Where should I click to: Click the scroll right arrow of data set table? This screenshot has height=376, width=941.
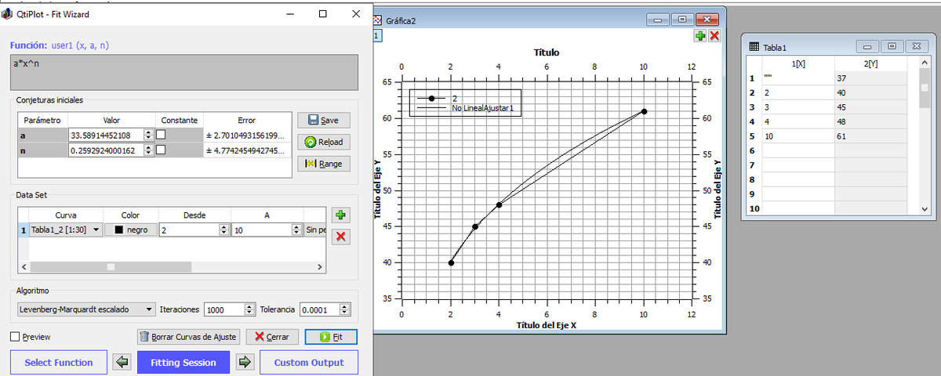pos(319,267)
